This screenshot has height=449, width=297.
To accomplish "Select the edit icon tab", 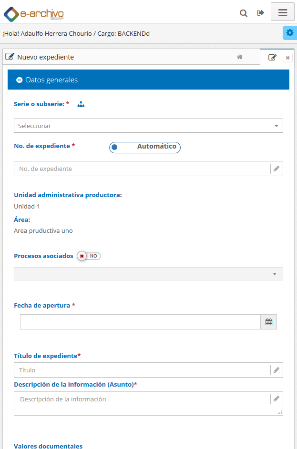I will point(272,57).
